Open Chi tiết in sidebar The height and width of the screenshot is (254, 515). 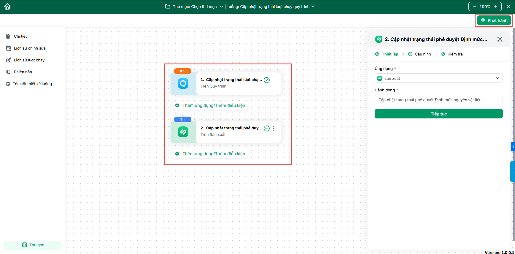[20, 36]
